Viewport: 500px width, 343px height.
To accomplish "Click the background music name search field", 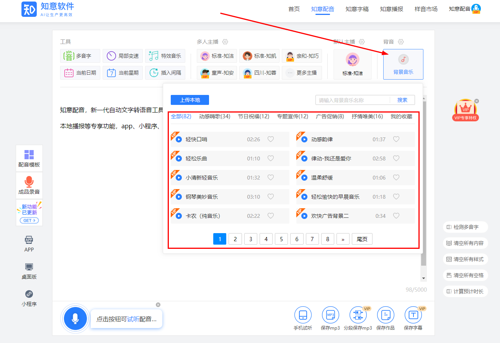I will click(352, 100).
